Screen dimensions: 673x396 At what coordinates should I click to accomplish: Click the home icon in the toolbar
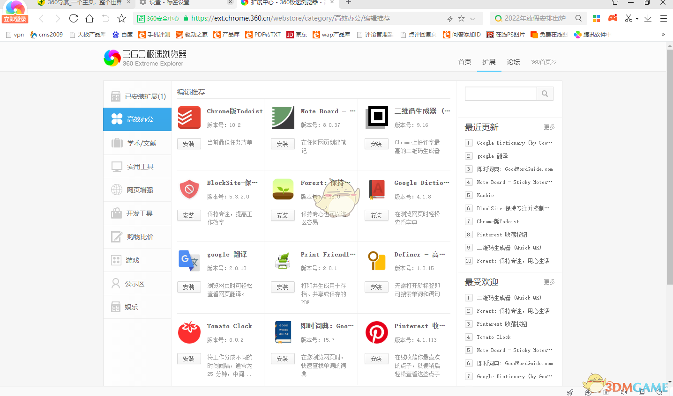pyautogui.click(x=89, y=18)
